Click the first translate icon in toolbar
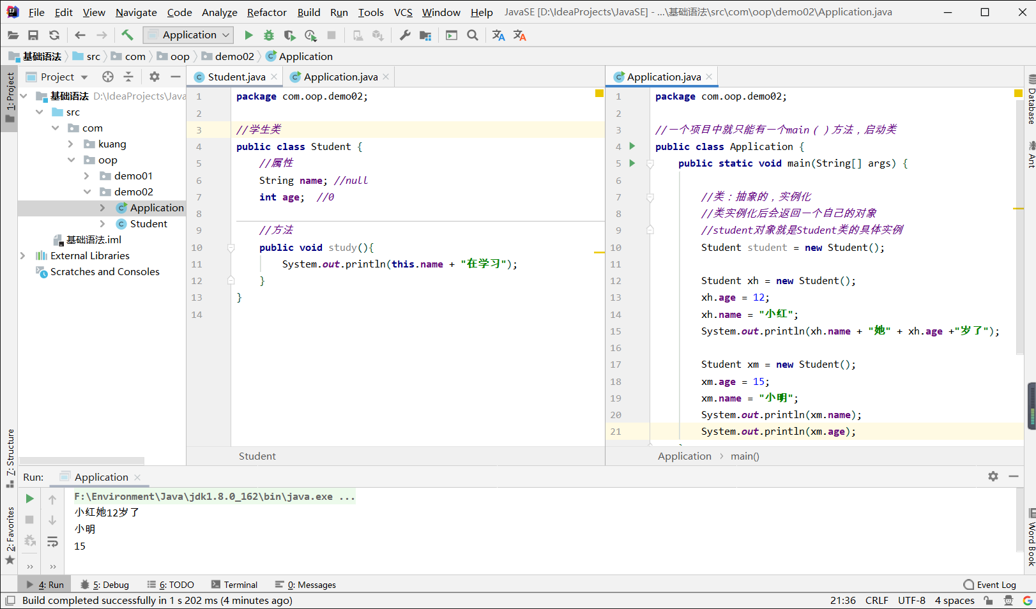1036x609 pixels. coord(499,35)
